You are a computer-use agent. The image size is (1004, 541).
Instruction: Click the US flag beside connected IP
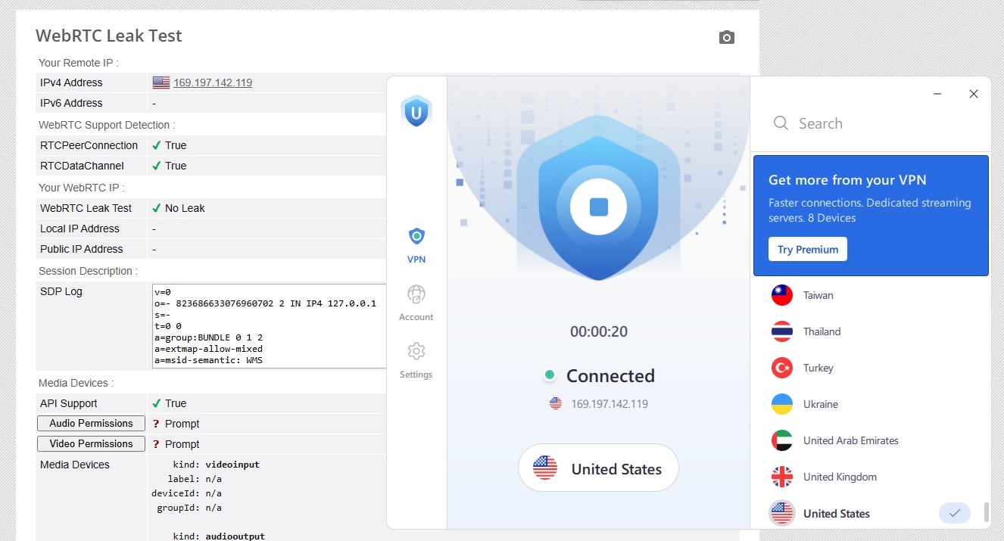(x=556, y=404)
